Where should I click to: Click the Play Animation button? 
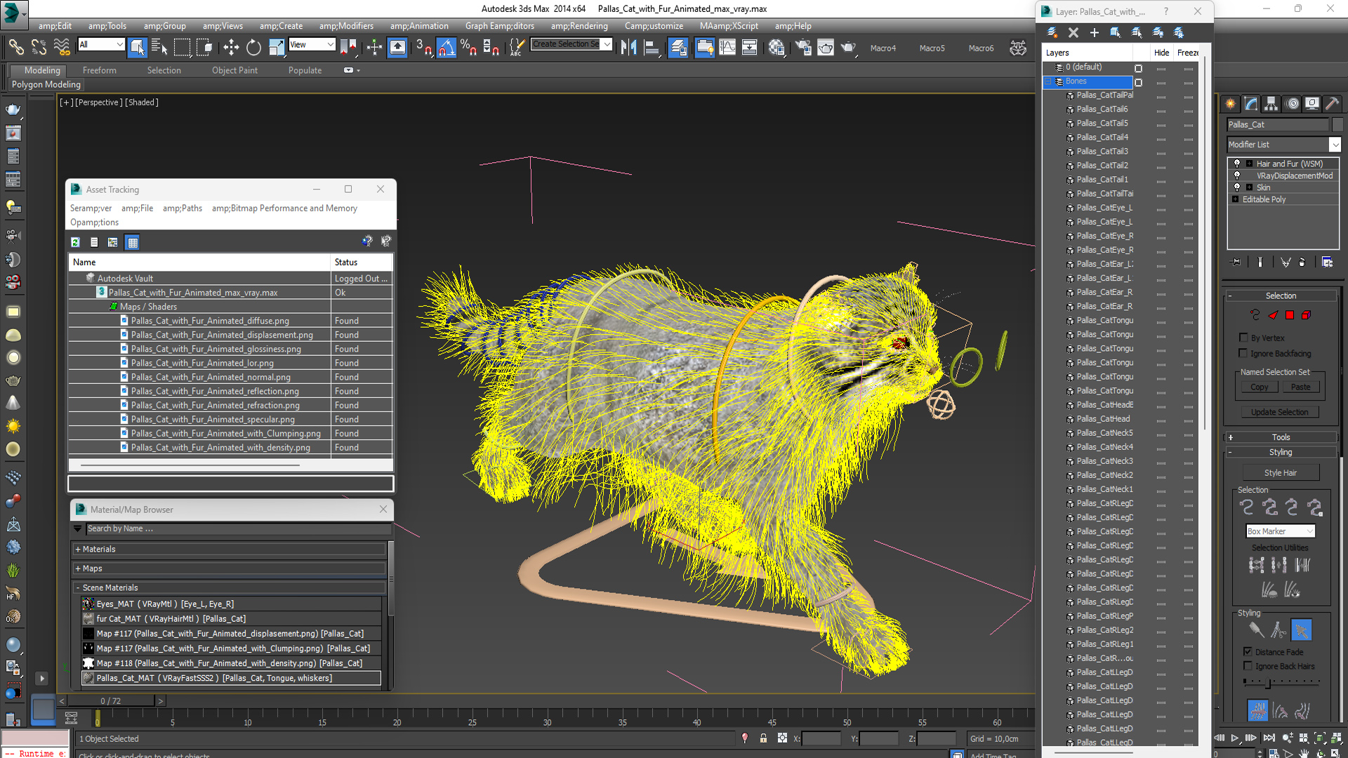point(1235,738)
